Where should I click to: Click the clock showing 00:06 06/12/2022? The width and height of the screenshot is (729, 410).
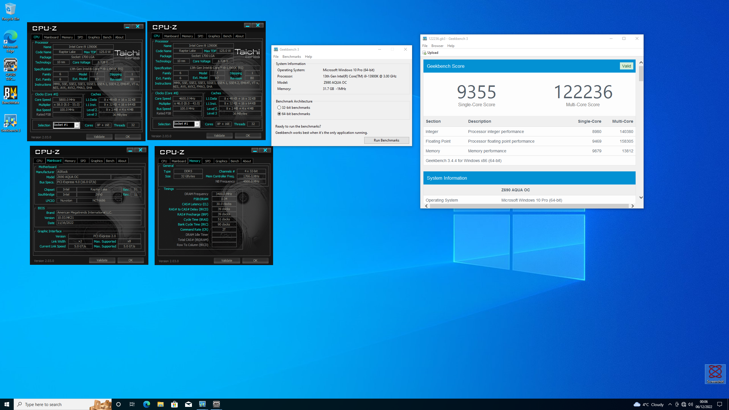(704, 404)
